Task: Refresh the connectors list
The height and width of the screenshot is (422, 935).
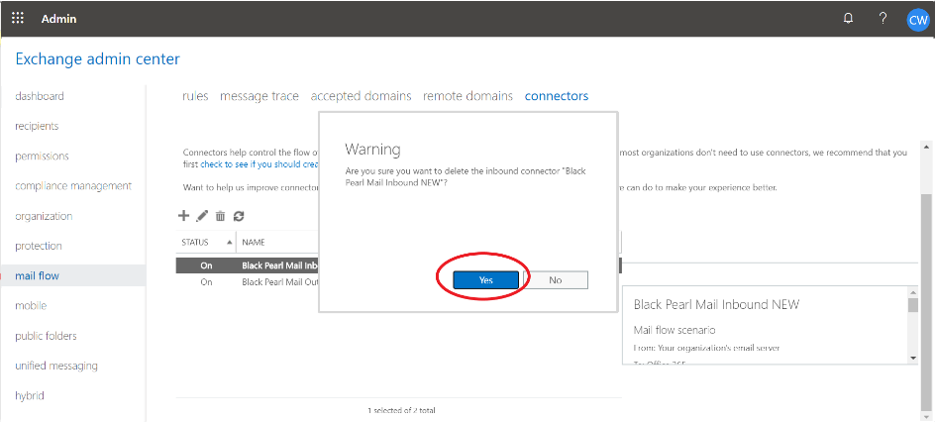Action: [x=239, y=216]
